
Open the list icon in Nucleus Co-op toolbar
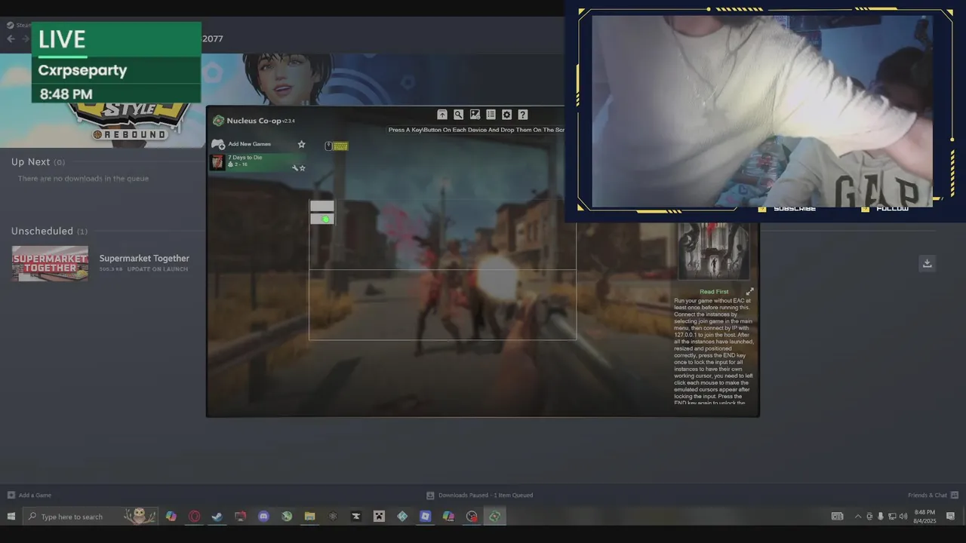[x=491, y=115]
